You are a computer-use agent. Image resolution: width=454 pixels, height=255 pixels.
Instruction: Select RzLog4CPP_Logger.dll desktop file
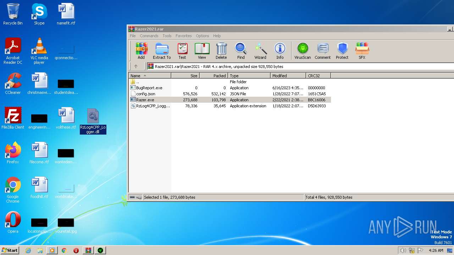click(x=93, y=121)
